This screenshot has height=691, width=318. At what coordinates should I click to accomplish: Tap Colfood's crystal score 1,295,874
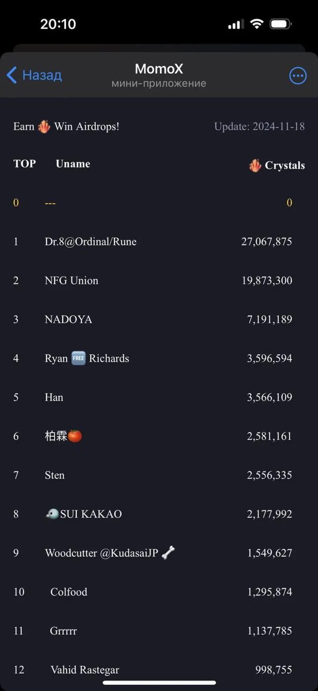point(269,592)
